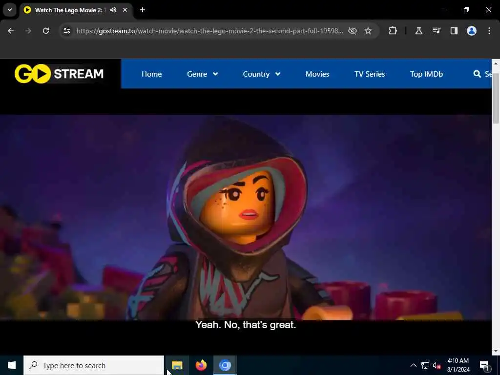Toggle the side panel

coord(454,31)
